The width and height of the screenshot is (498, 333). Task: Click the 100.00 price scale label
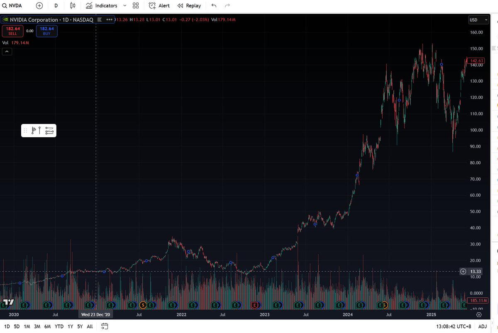(x=477, y=130)
